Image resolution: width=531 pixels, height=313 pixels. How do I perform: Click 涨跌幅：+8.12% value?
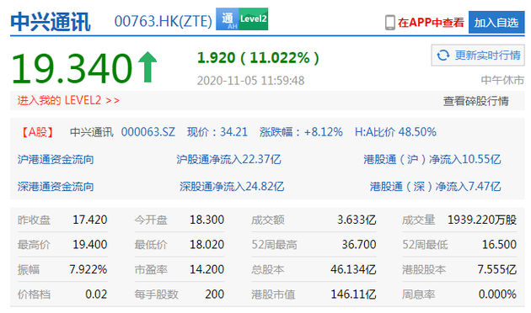pyautogui.click(x=301, y=132)
